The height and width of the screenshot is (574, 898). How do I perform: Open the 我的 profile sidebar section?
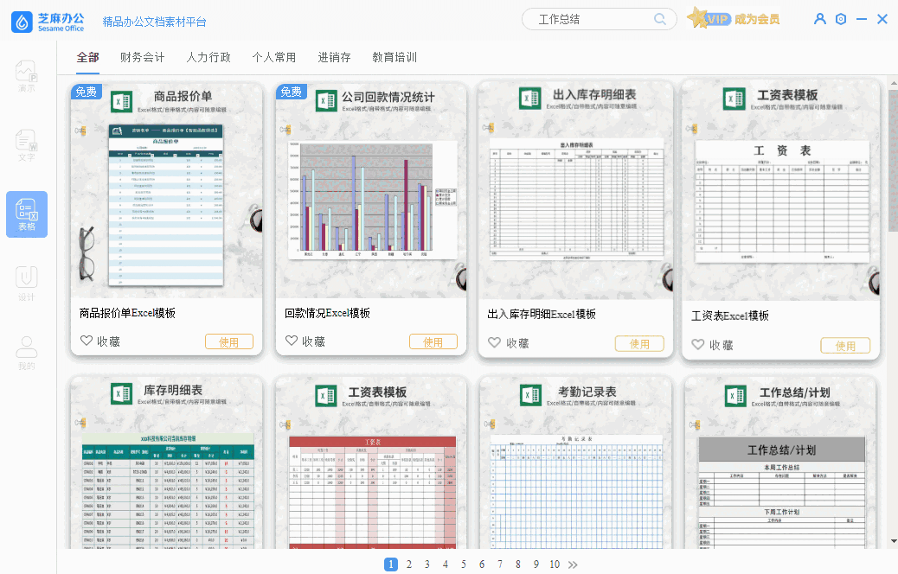[x=27, y=353]
